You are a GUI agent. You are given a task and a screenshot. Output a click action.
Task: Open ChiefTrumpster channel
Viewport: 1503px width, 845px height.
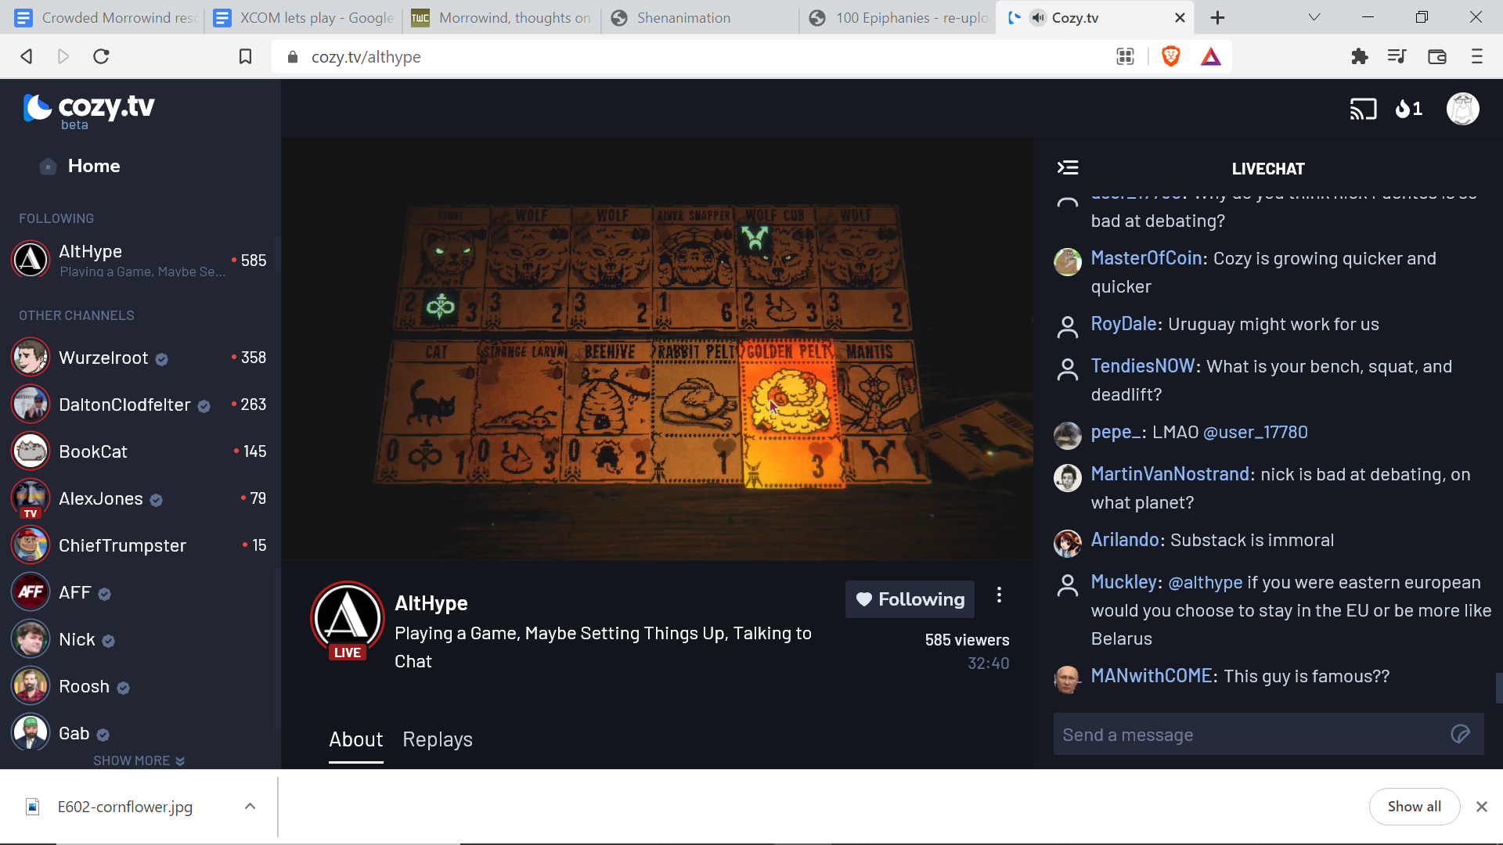pos(139,545)
